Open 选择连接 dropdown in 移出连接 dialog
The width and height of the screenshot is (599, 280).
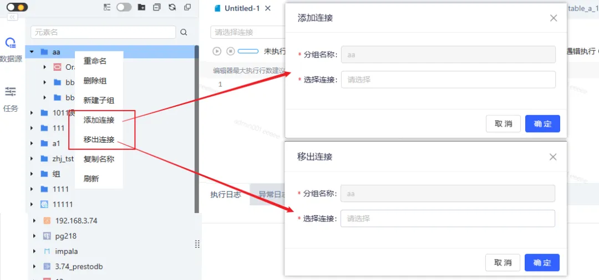(448, 219)
